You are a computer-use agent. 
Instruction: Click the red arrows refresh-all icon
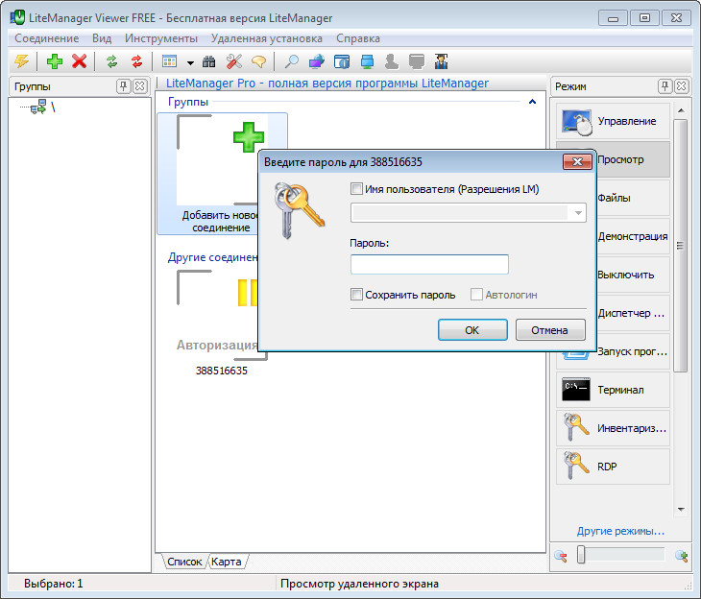(136, 61)
